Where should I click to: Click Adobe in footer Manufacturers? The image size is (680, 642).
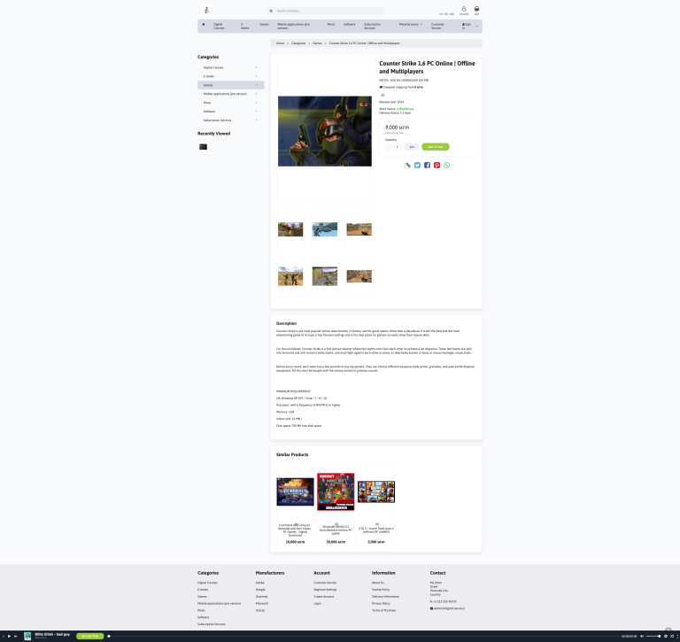[259, 583]
